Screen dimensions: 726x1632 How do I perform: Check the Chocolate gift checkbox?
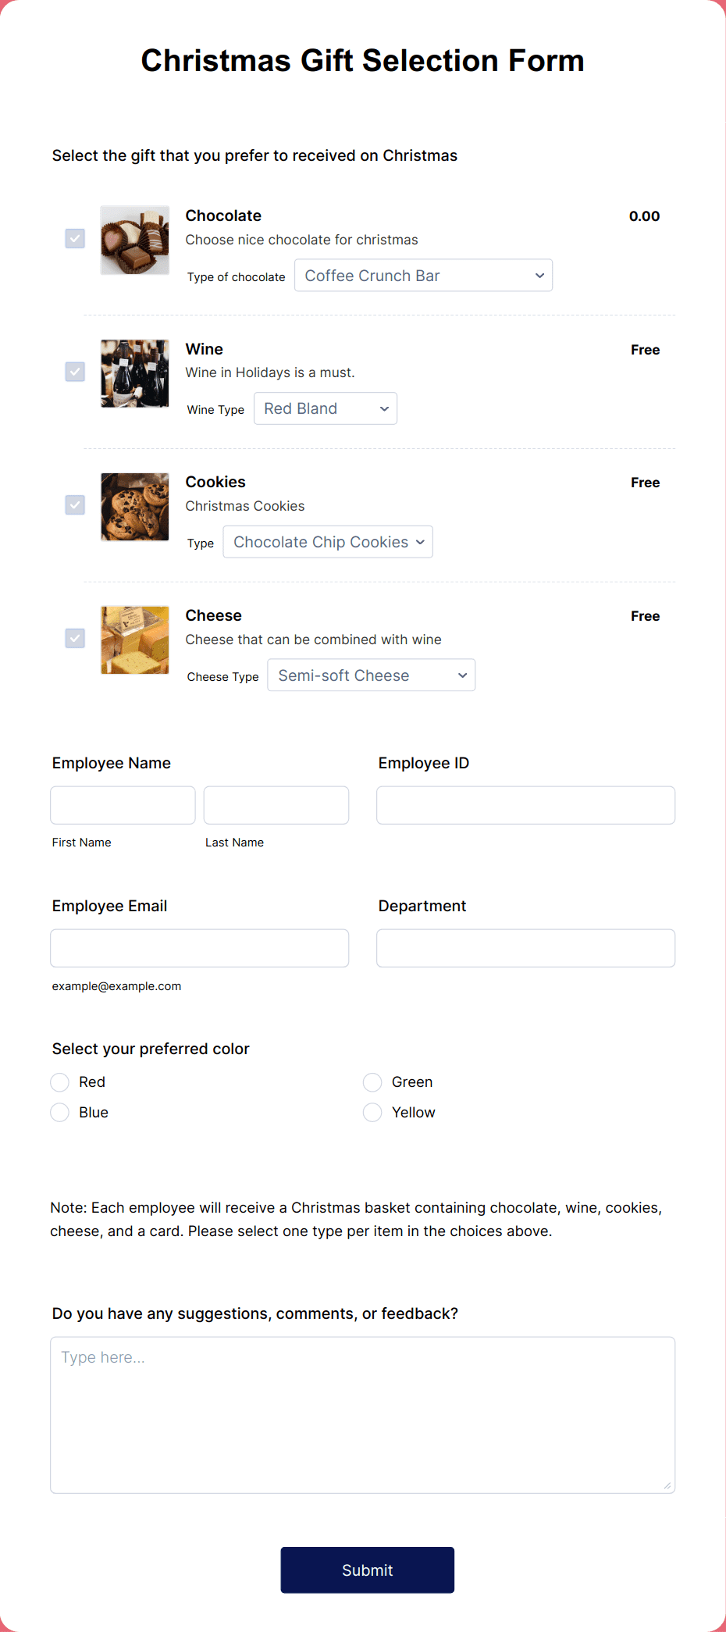(74, 238)
